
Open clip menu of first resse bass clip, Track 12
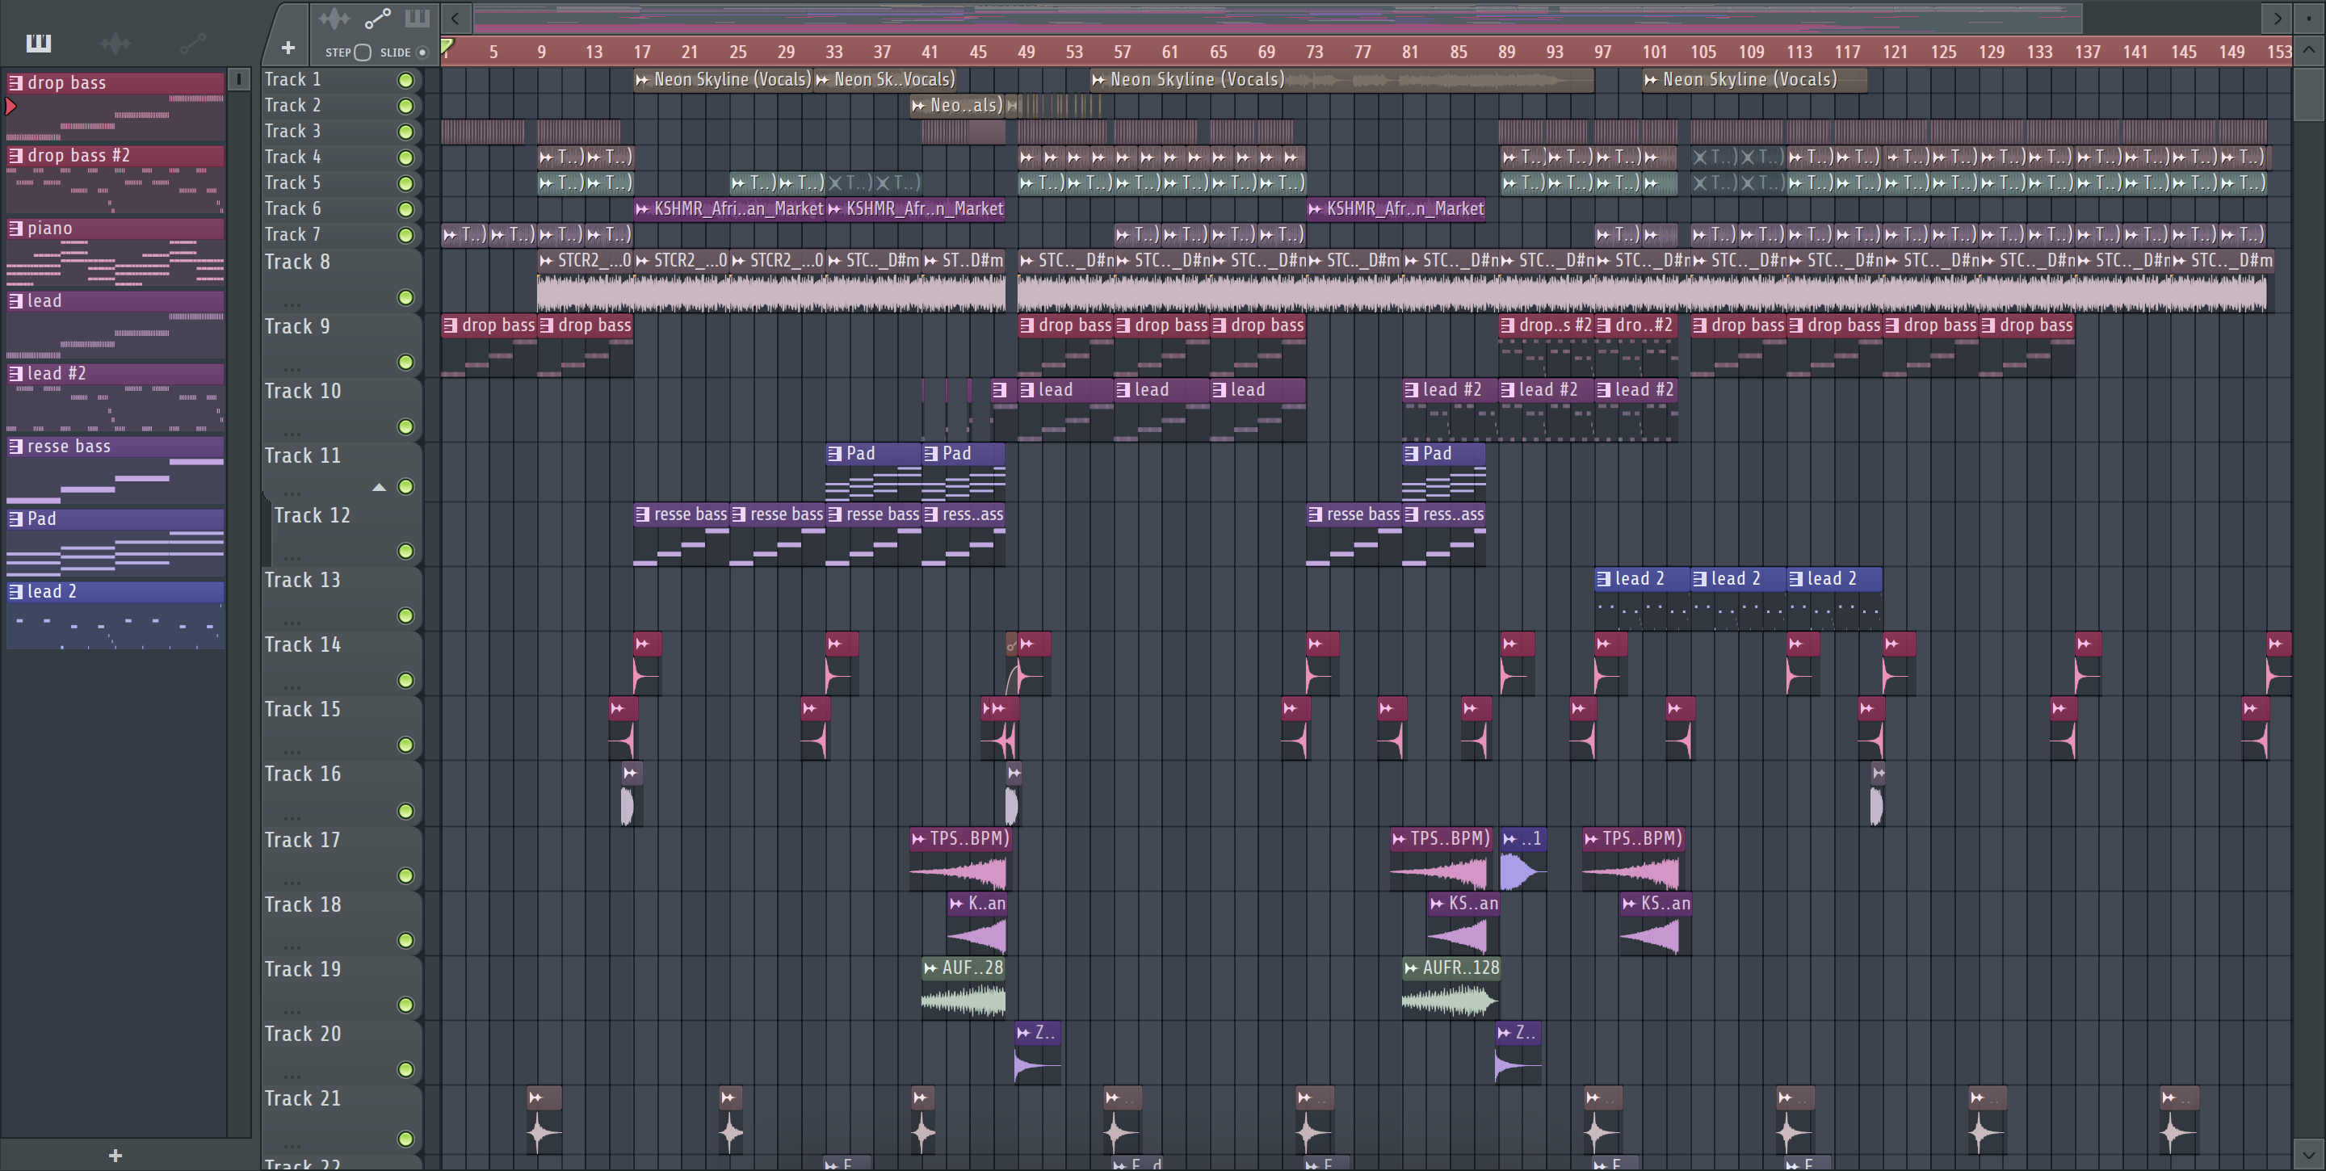642,514
